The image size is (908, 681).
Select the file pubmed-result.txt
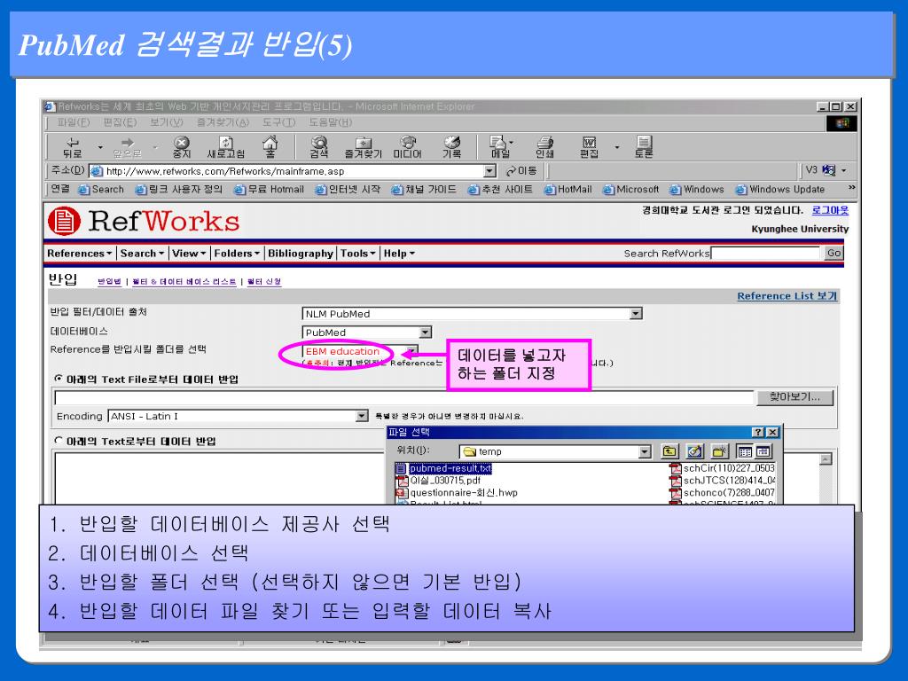tap(444, 468)
